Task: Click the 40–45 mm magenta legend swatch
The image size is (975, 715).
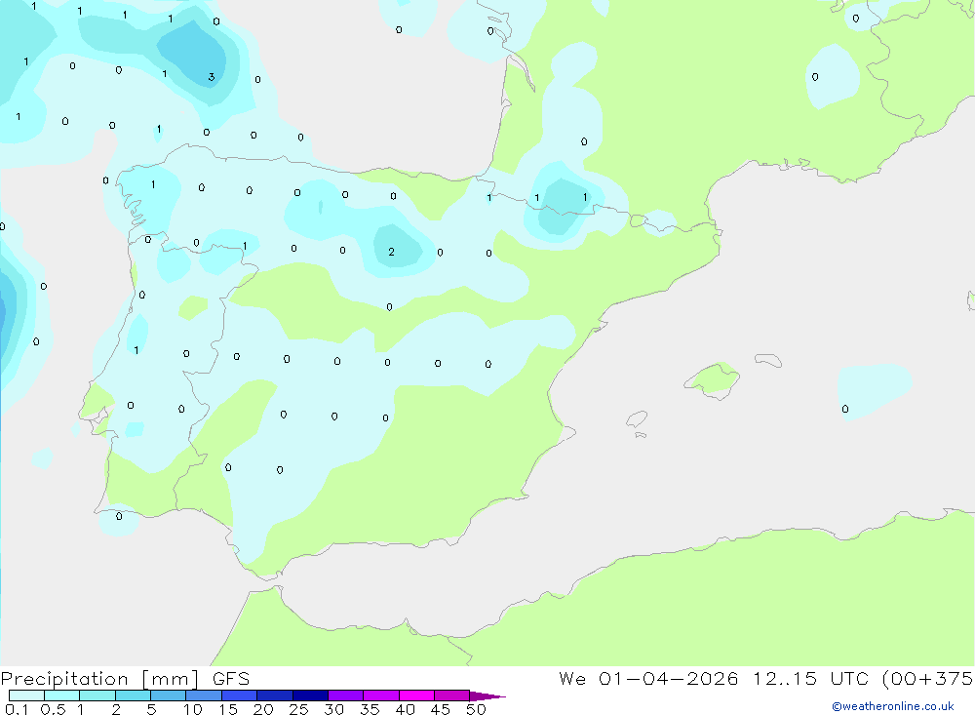Action: click(x=416, y=695)
